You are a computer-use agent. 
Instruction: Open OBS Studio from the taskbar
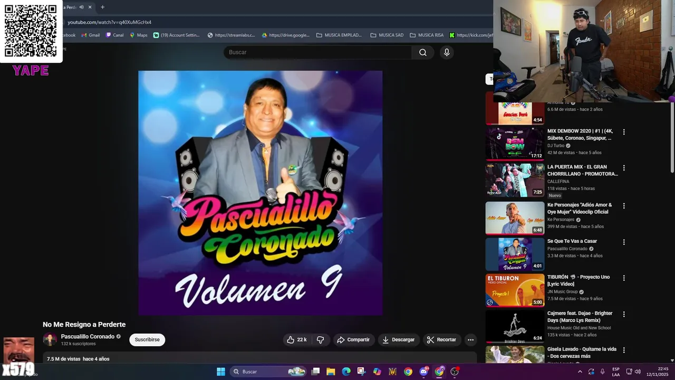(x=455, y=372)
